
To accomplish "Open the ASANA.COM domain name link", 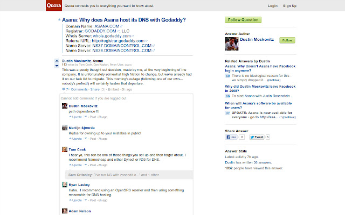I will tap(107, 26).
